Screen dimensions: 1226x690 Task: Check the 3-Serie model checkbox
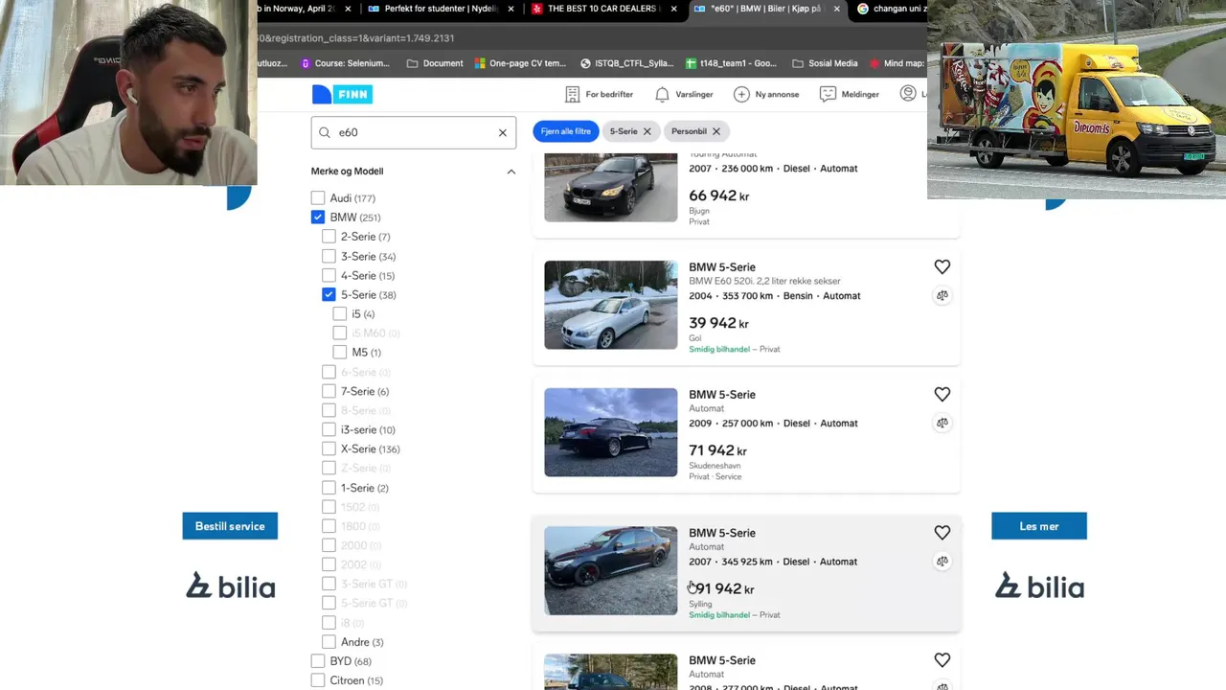329,256
